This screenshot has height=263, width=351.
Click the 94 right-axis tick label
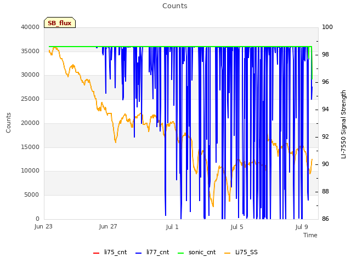(325, 110)
